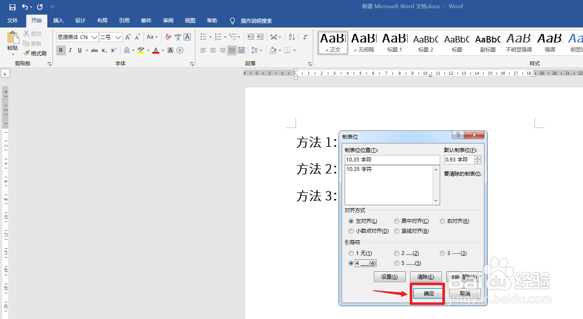Viewport: 583px width, 319px height.
Task: Apply character border icon
Action: coord(187,37)
